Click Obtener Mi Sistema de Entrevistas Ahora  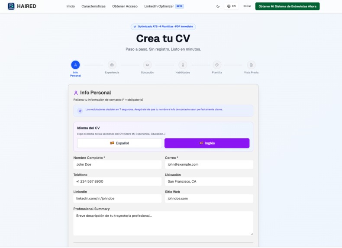[287, 6]
